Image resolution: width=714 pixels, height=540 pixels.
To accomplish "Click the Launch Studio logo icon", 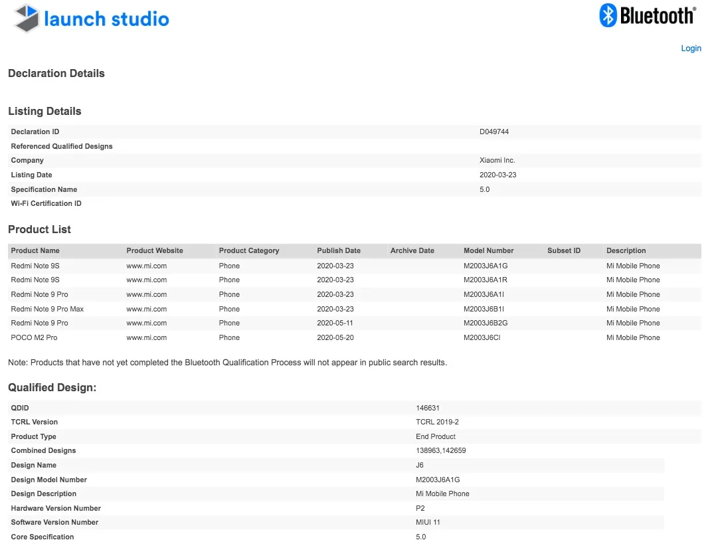I will (x=27, y=18).
